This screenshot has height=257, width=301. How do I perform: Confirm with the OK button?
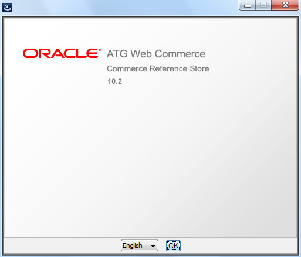[x=173, y=245]
